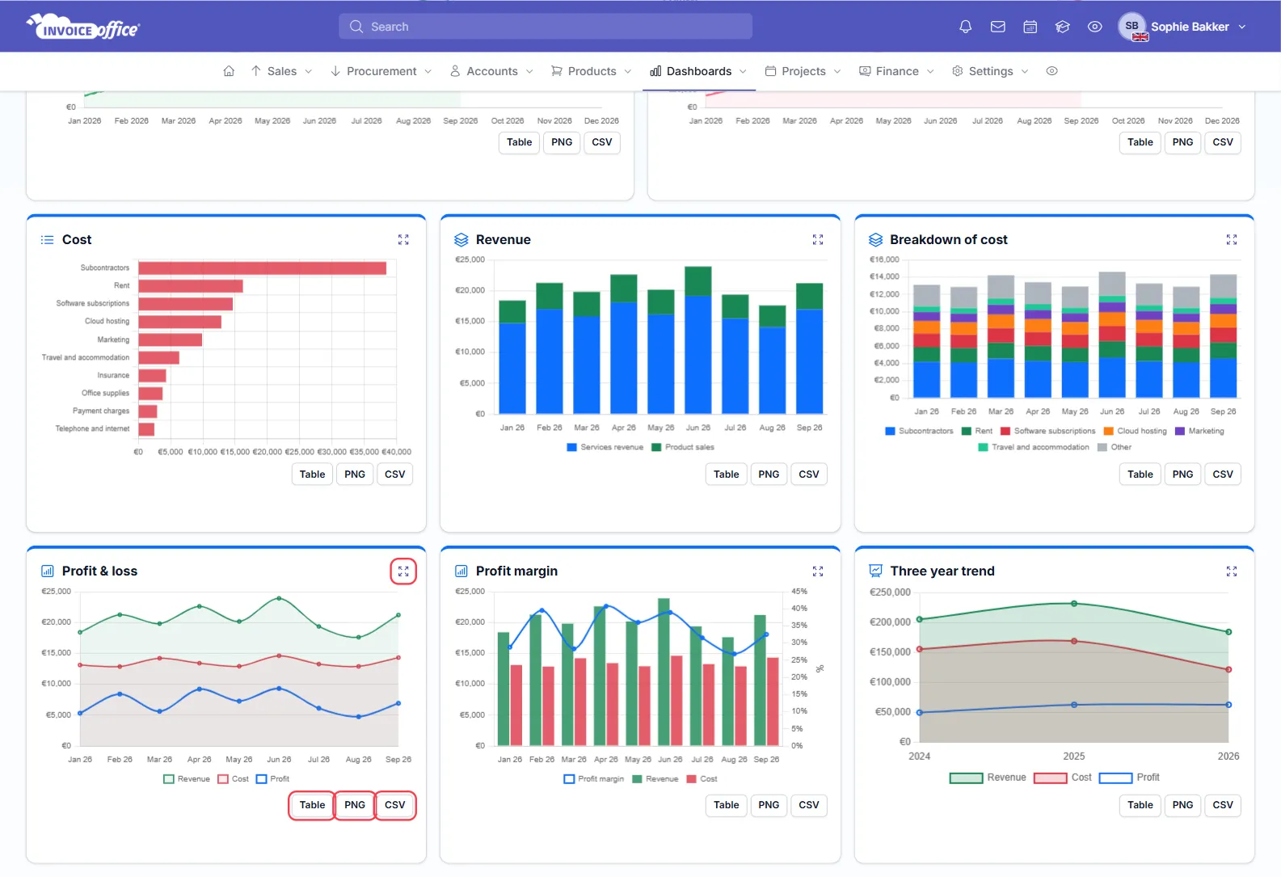Show Table for the Cost chart

pos(312,474)
